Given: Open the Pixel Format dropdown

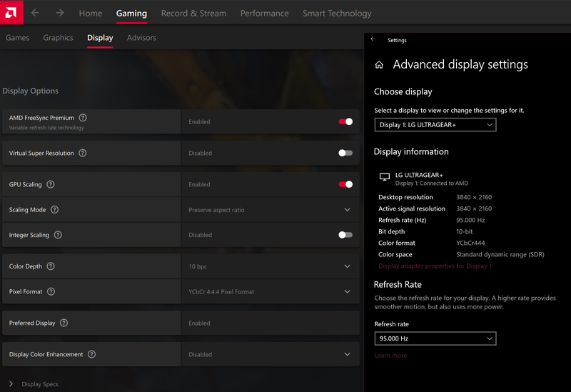Looking at the screenshot, I should pyautogui.click(x=271, y=292).
